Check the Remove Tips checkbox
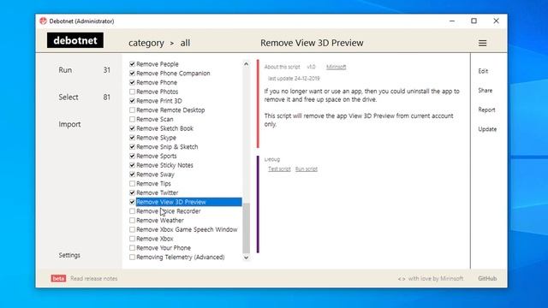 coord(132,184)
